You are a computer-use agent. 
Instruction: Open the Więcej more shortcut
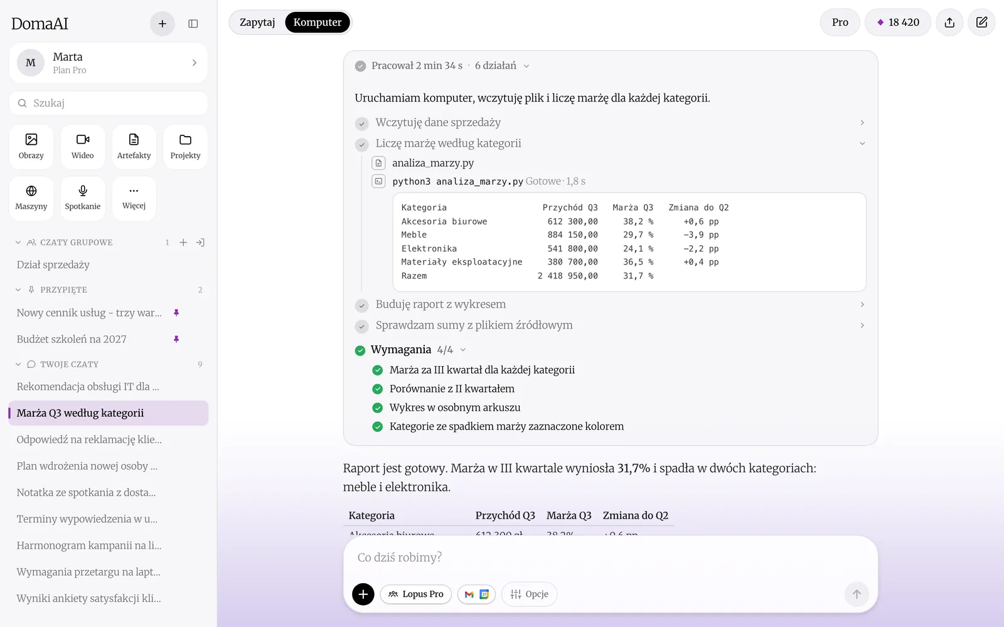pyautogui.click(x=134, y=198)
